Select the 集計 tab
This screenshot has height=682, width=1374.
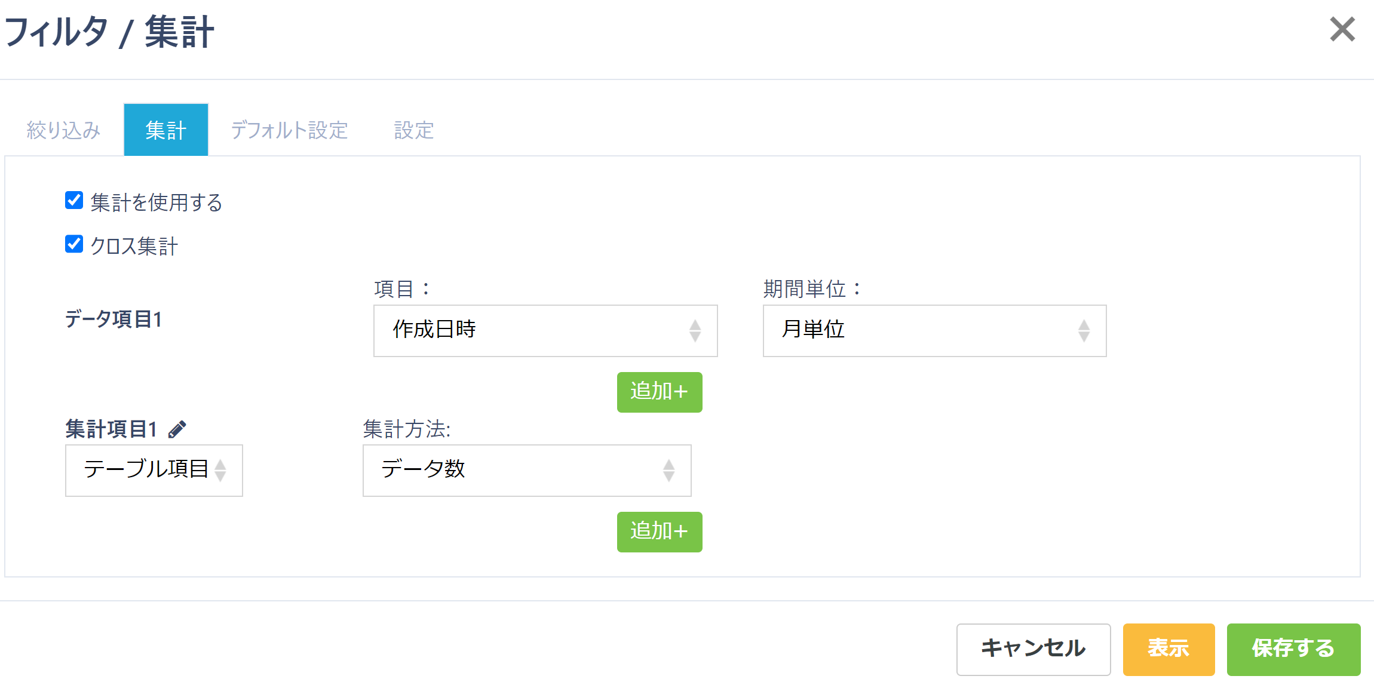(x=166, y=130)
